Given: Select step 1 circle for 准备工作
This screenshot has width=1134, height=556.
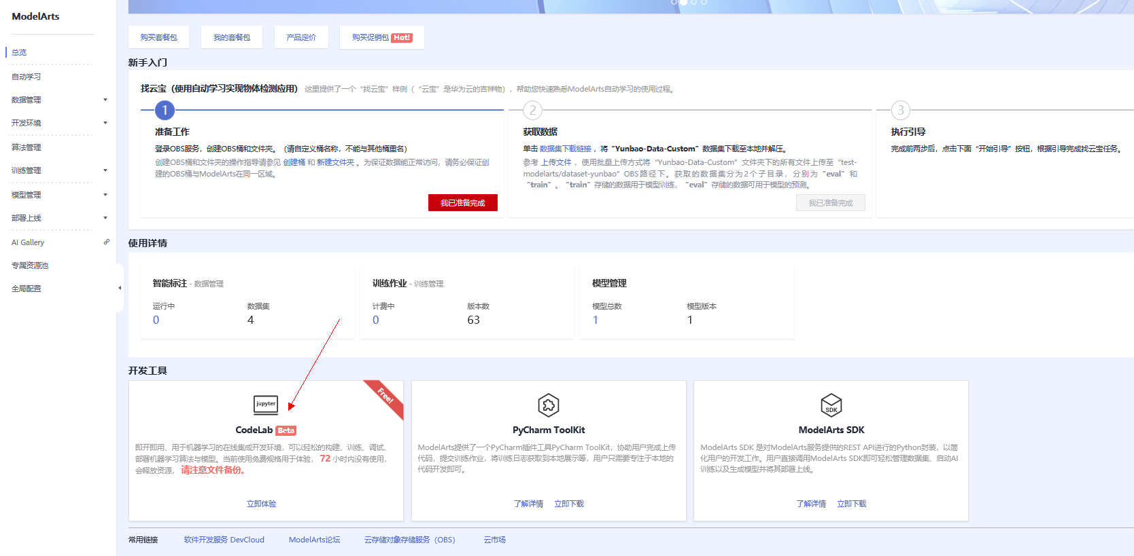Looking at the screenshot, I should point(165,110).
